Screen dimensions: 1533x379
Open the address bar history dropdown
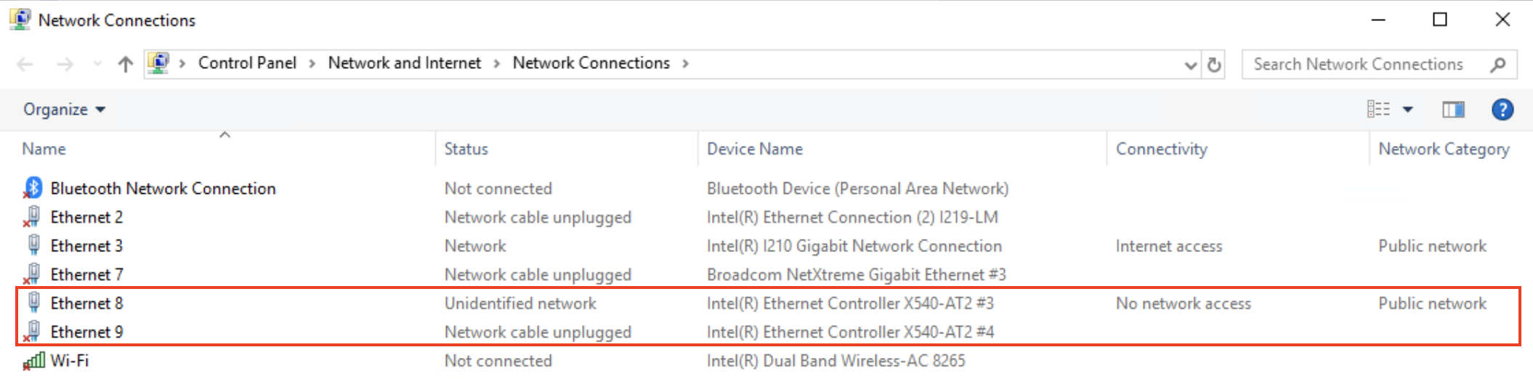click(1190, 65)
